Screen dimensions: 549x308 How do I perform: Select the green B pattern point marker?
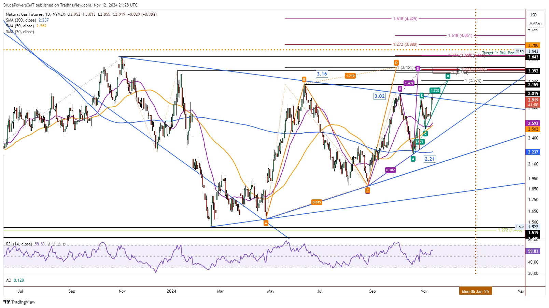pos(422,95)
